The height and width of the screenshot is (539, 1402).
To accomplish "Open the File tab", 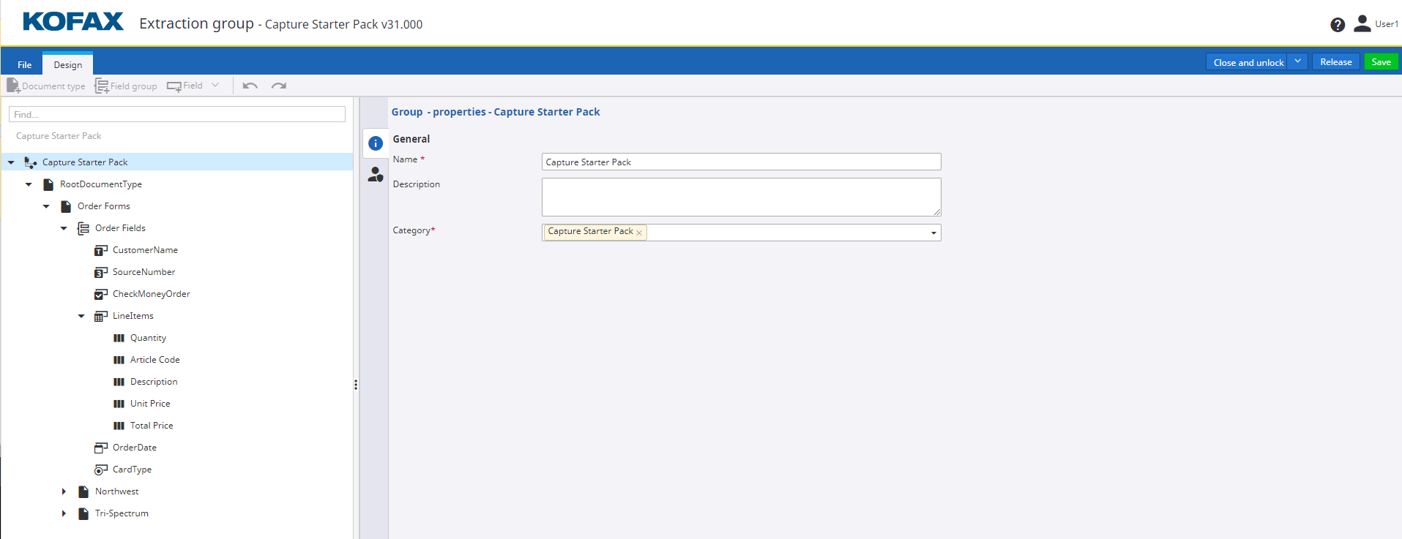I will point(24,64).
